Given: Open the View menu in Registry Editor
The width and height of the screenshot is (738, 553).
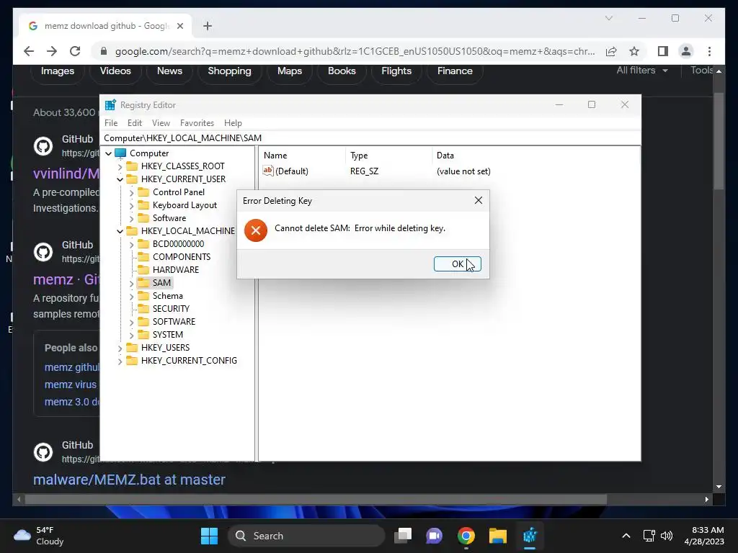Looking at the screenshot, I should tap(161, 122).
